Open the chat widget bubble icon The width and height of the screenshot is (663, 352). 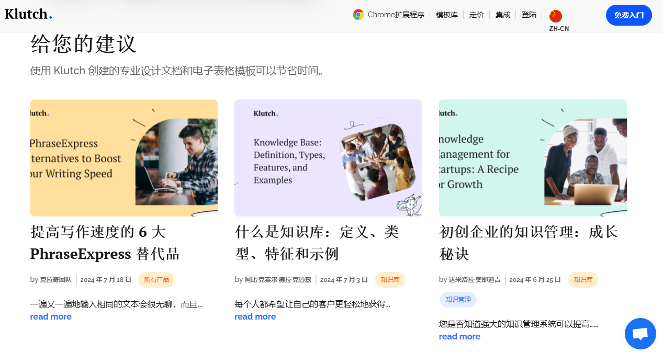[x=640, y=334]
